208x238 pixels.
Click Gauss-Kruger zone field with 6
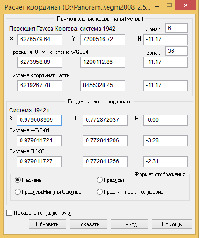click(x=177, y=28)
